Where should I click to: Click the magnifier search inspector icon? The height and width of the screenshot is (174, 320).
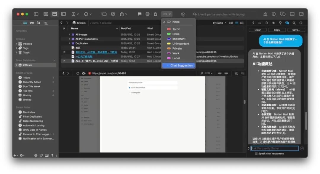[x=294, y=23]
